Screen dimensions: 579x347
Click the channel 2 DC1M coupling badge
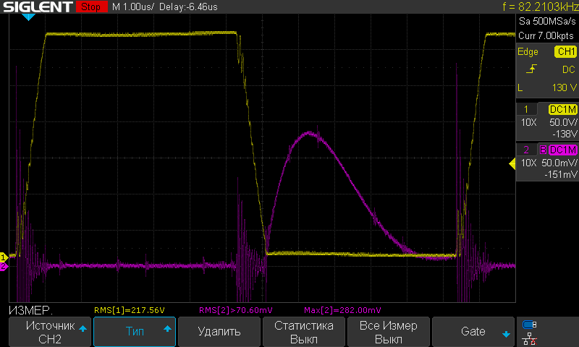tap(563, 150)
